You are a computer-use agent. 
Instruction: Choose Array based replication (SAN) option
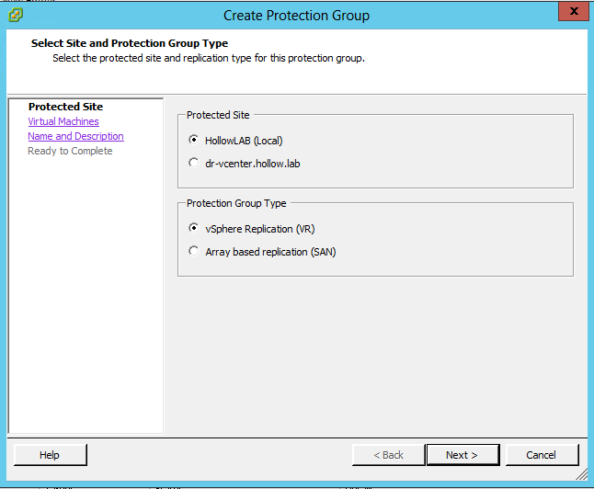pyautogui.click(x=193, y=251)
